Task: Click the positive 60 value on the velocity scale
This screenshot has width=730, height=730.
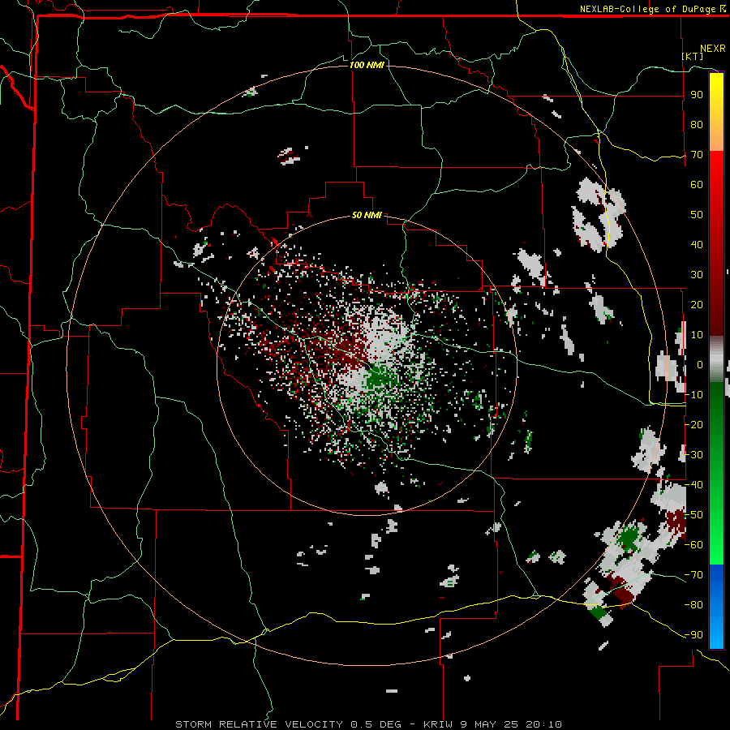Action: coord(697,185)
